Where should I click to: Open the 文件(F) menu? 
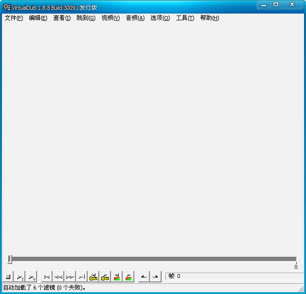pos(14,18)
